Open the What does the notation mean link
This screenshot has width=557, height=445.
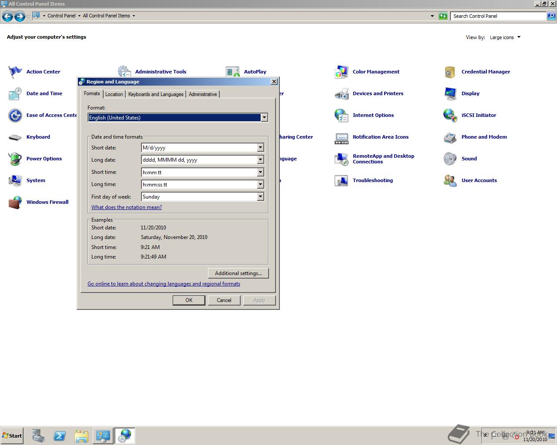127,207
